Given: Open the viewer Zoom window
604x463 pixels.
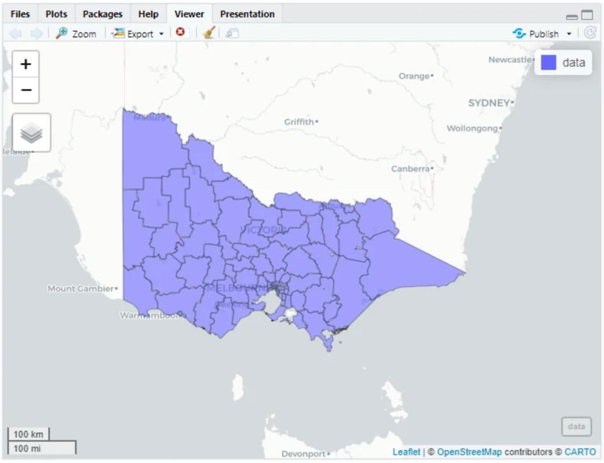Looking at the screenshot, I should pos(76,34).
